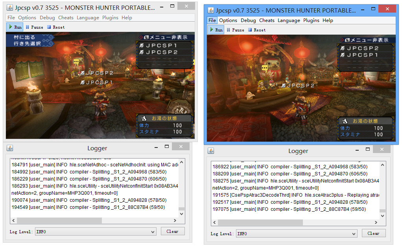The height and width of the screenshot is (249, 402).
Task: Select log line 191575 CsePspAtrac3DecodeThrd in the right Logger
Action: point(296,195)
